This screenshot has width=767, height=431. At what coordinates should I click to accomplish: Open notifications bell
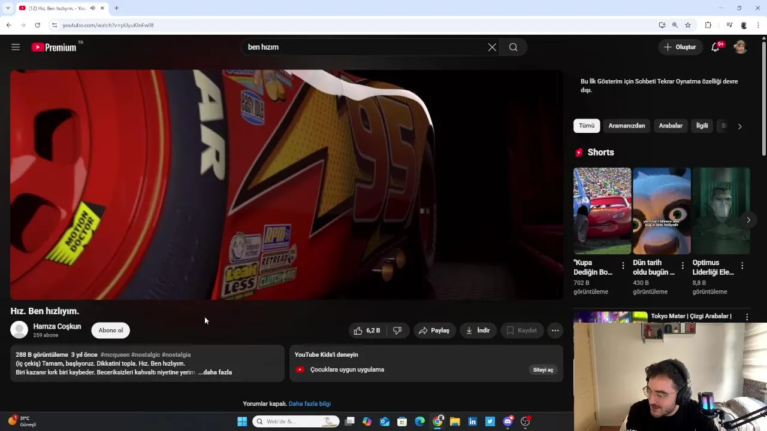tap(715, 47)
